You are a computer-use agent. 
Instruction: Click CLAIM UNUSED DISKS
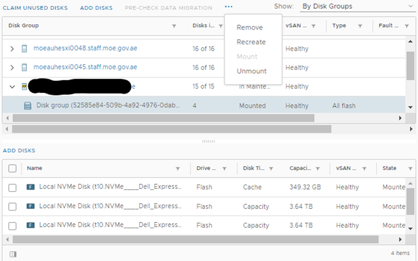(x=35, y=8)
